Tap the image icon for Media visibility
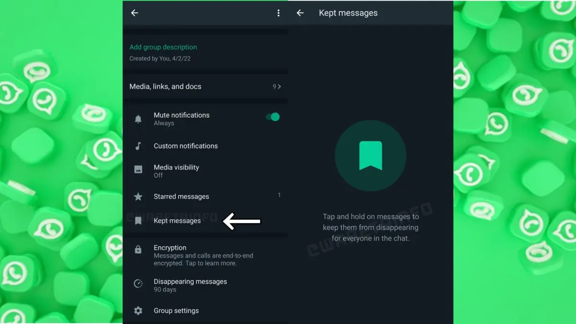Image resolution: width=576 pixels, height=324 pixels. point(138,169)
